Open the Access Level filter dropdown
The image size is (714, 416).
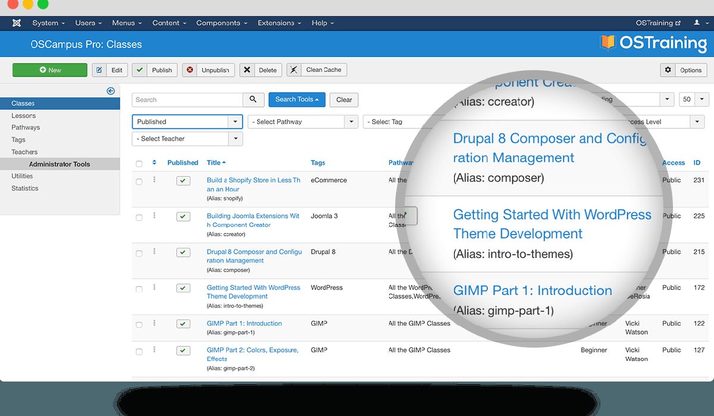coord(663,122)
